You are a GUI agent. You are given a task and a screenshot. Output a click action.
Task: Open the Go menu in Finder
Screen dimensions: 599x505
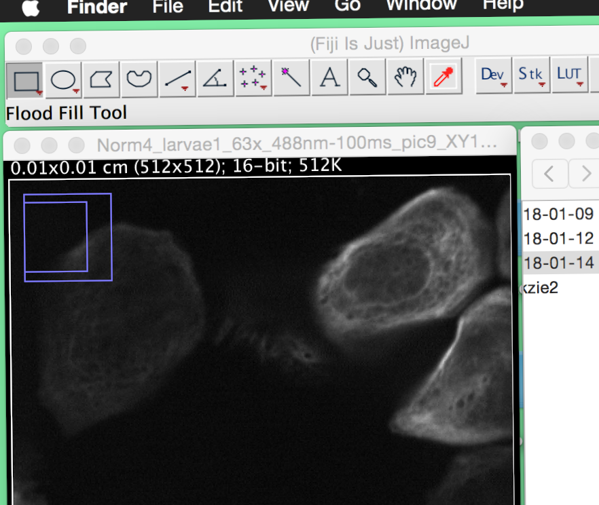click(347, 5)
